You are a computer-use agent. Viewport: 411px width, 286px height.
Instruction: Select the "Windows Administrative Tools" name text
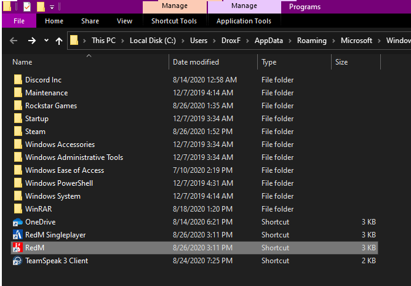tap(74, 157)
